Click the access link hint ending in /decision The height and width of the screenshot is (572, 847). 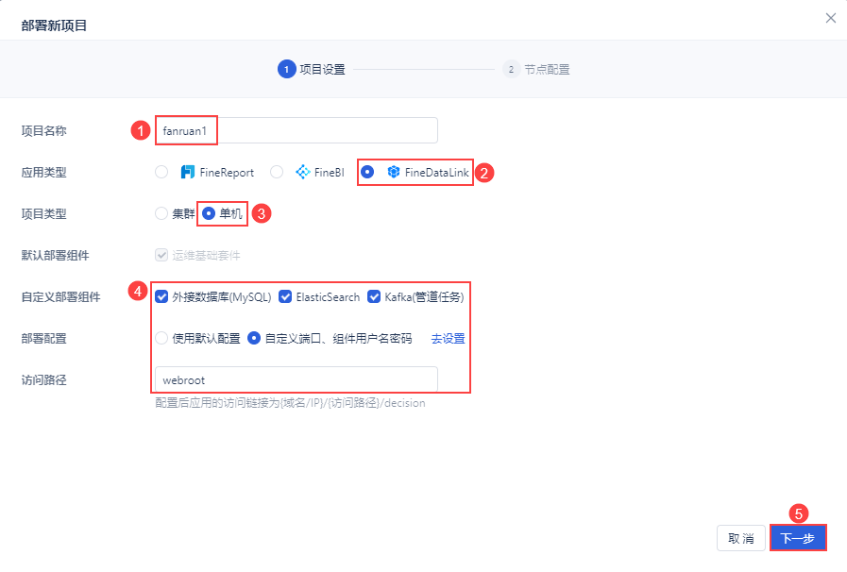(x=290, y=403)
